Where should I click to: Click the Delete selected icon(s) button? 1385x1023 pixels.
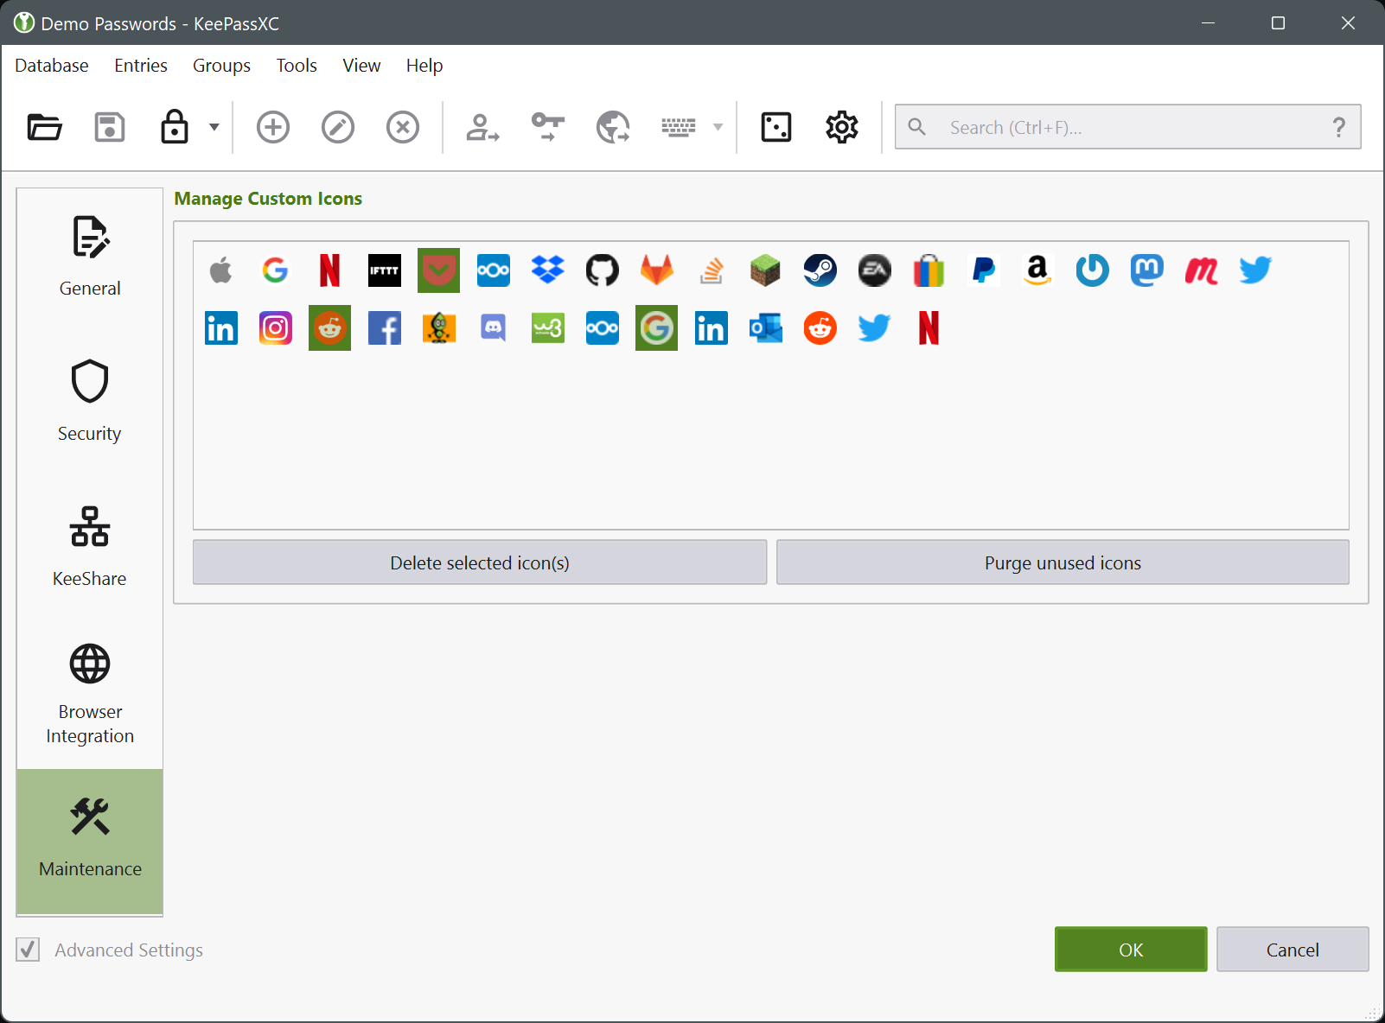click(479, 562)
